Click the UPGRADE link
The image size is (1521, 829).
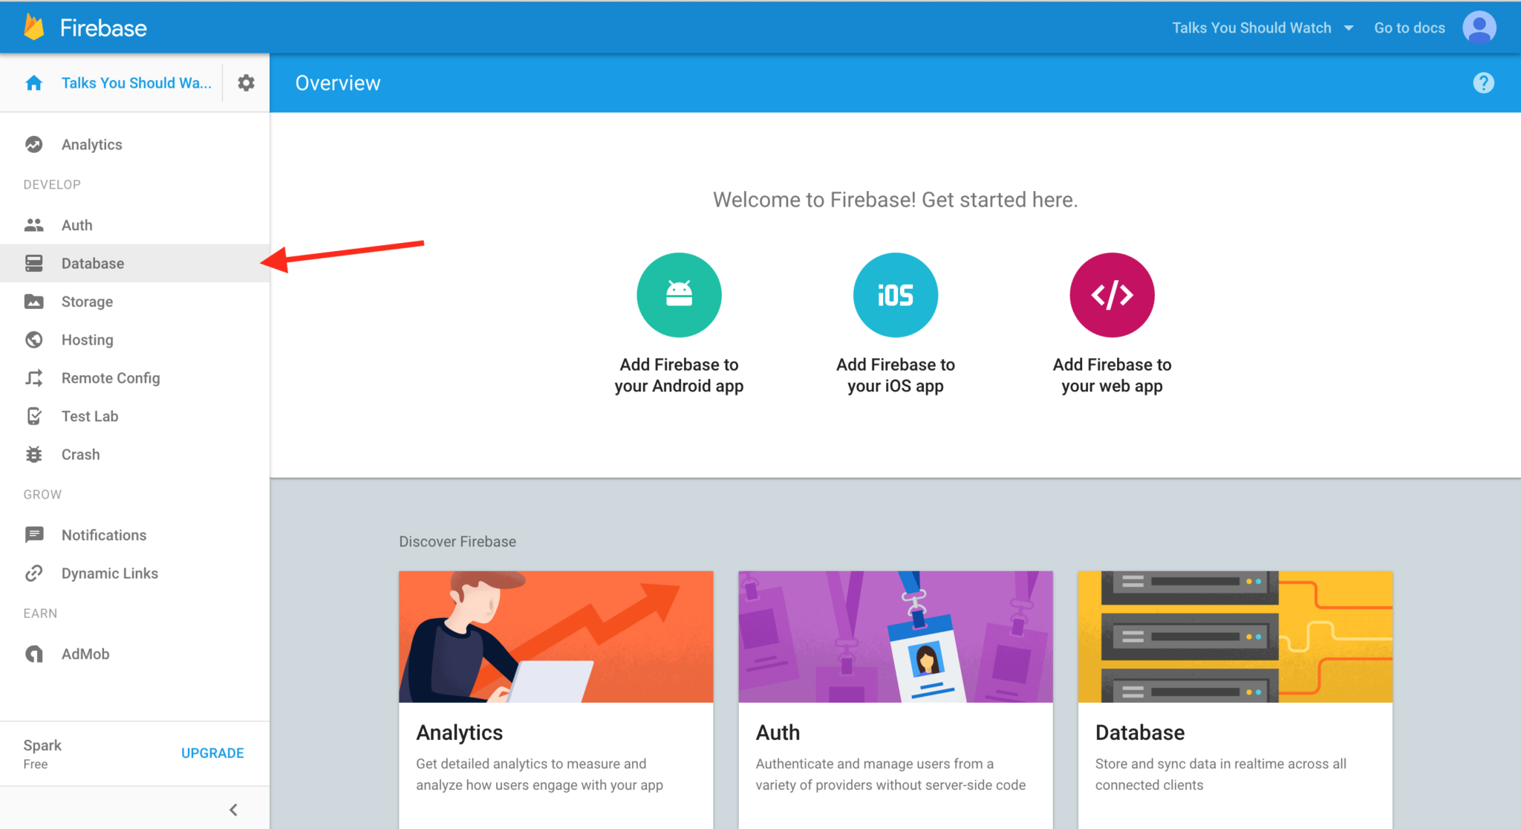coord(212,752)
